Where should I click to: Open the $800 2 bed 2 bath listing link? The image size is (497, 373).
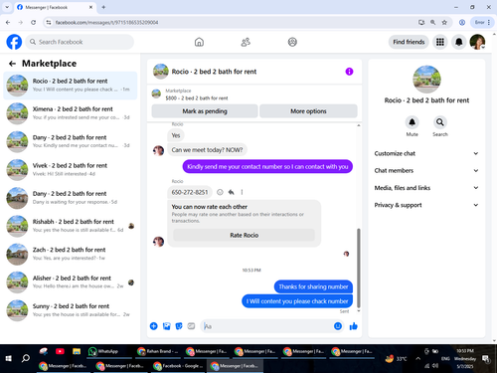(197, 98)
